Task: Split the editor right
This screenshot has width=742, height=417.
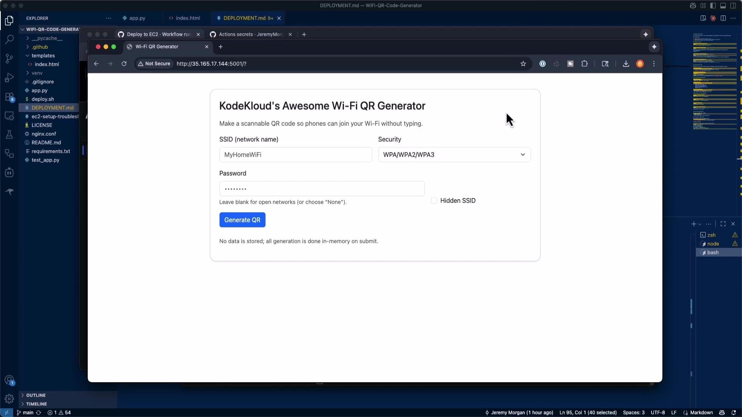Action: pyautogui.click(x=723, y=18)
